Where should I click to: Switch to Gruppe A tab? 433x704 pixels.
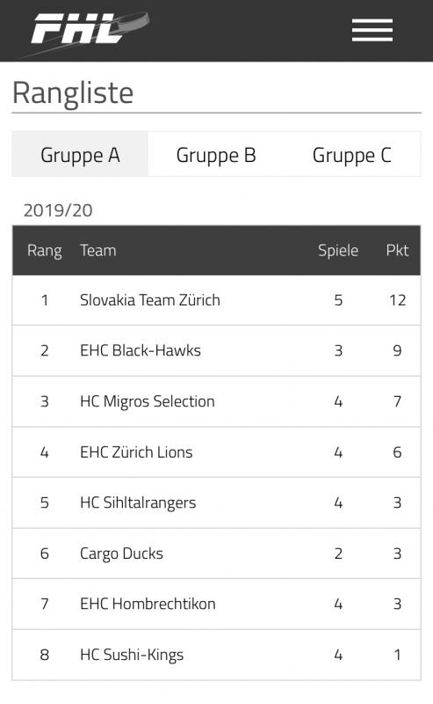(80, 155)
